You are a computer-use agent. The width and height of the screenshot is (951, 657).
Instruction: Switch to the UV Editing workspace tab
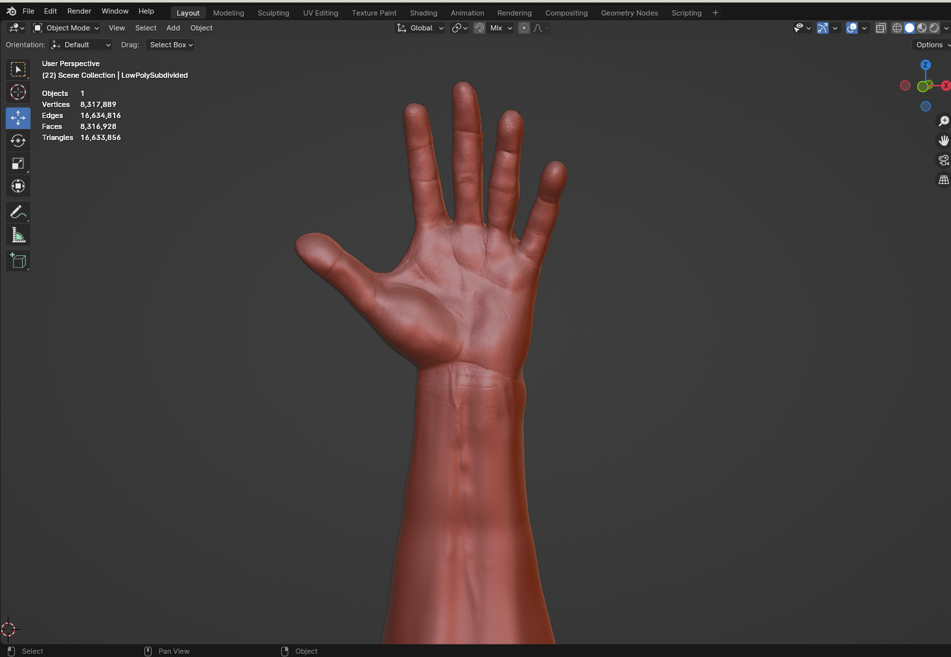click(x=321, y=13)
